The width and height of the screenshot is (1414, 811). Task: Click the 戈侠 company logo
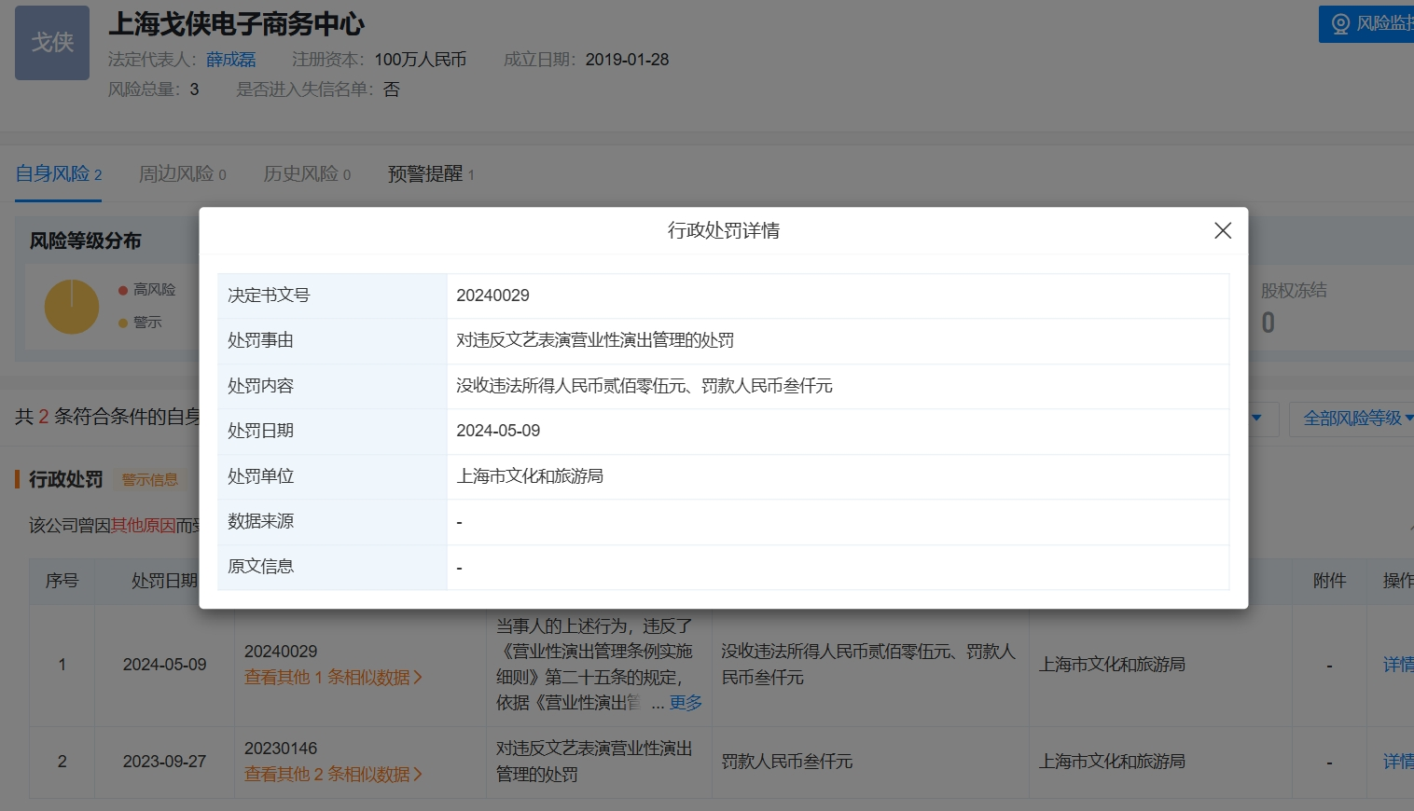(52, 43)
